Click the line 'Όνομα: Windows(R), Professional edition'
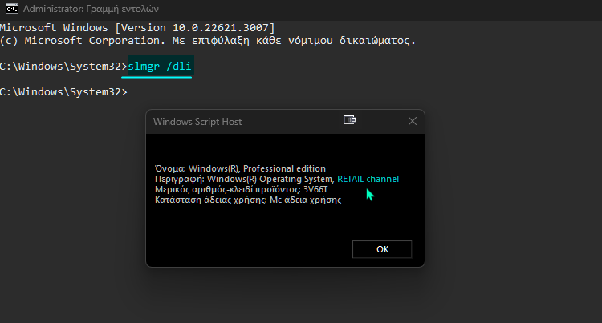602x323 pixels. 240,168
